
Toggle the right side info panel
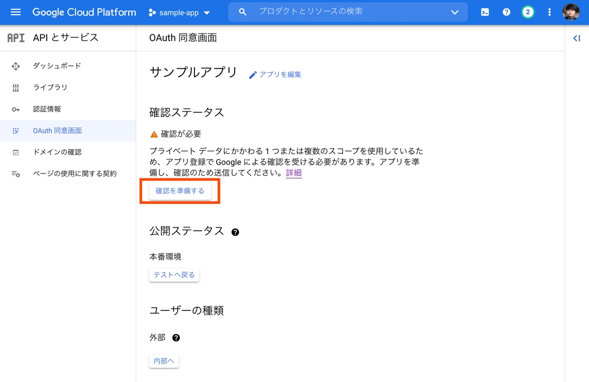click(577, 38)
